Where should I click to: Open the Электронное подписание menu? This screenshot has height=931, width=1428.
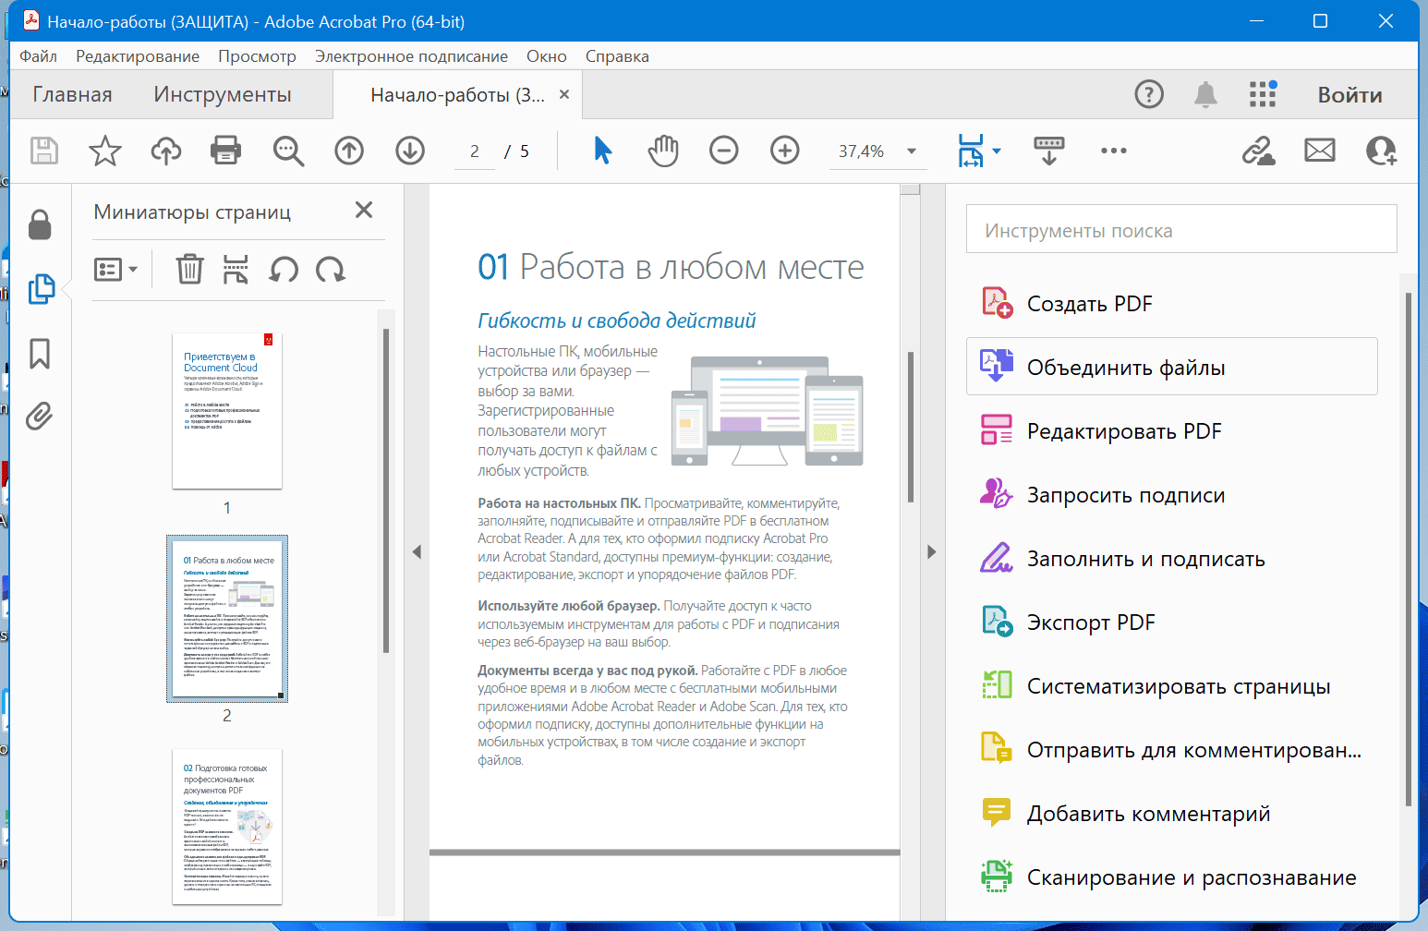point(411,56)
